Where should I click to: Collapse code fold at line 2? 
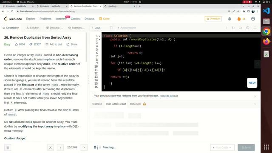99,40
